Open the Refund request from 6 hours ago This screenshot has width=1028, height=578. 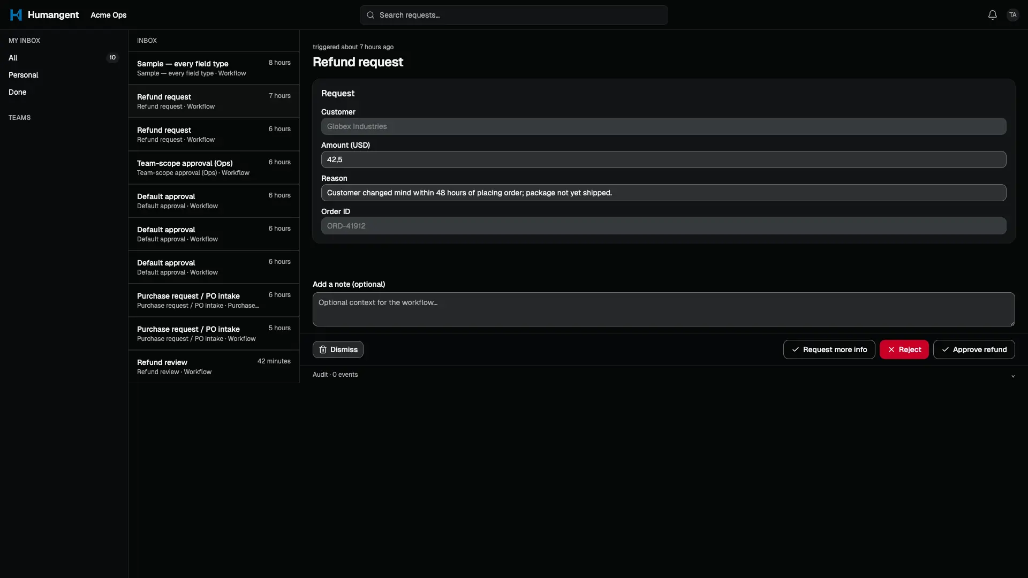coord(214,134)
